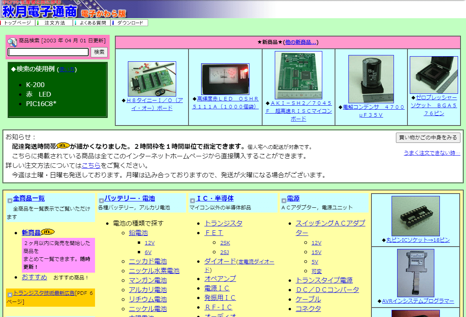Open the 15V link under AC adapters

[316, 252]
